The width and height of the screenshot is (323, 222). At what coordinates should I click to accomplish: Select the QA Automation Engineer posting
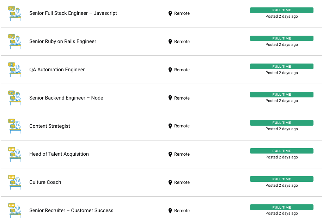click(x=57, y=70)
